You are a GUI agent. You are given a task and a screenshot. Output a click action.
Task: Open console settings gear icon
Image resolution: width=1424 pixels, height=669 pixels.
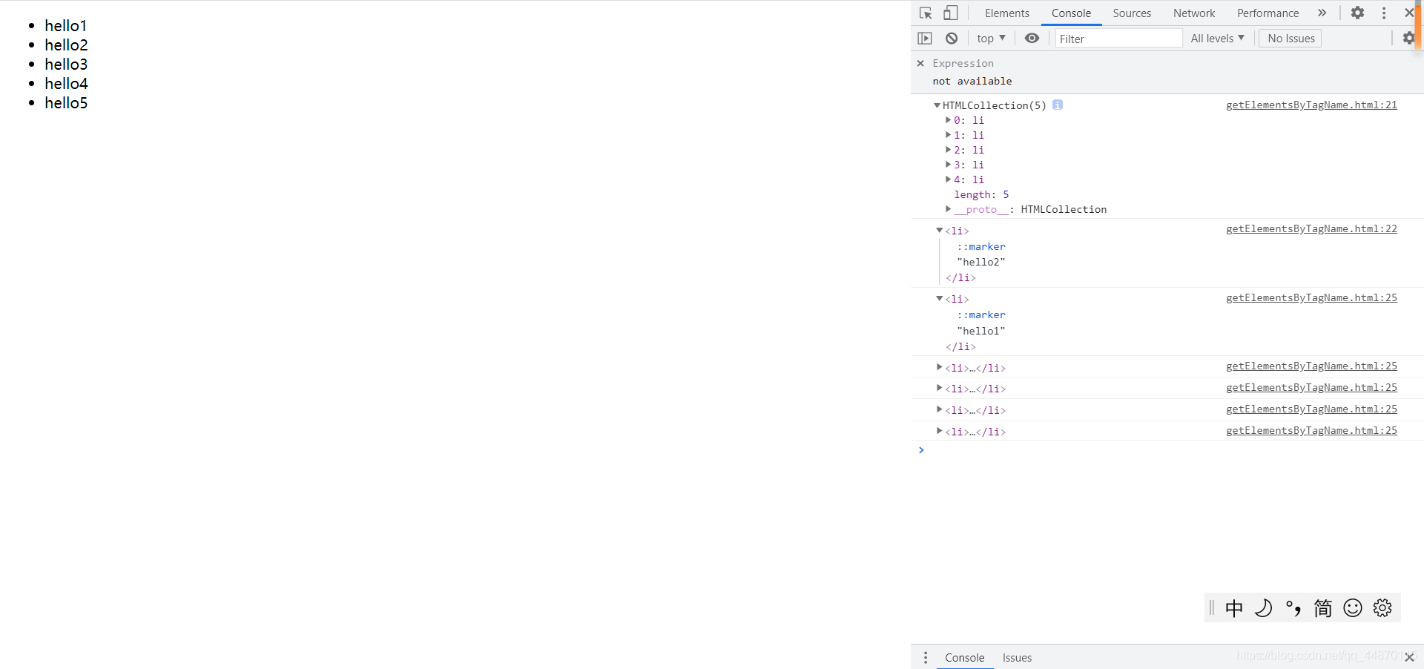[x=1408, y=38]
